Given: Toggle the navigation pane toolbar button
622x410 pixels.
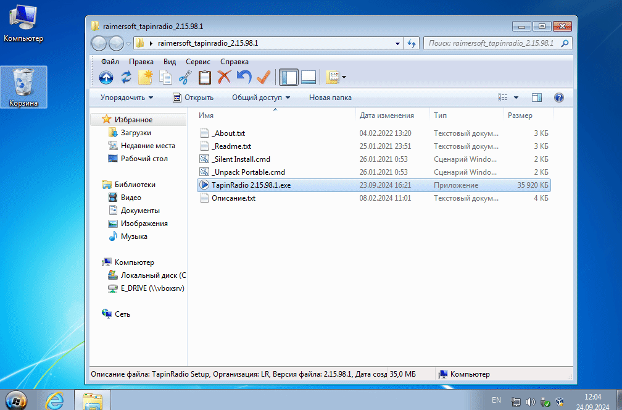Looking at the screenshot, I should pos(288,77).
